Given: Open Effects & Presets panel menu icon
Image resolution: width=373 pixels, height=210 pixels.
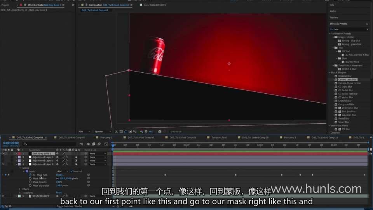Looking at the screenshot, I should (x=367, y=24).
